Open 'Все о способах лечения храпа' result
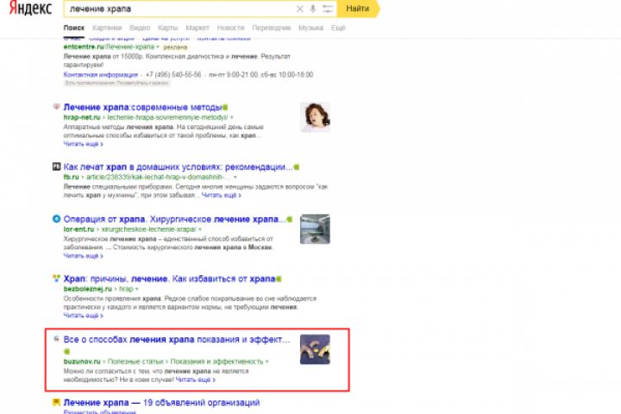 (x=177, y=339)
